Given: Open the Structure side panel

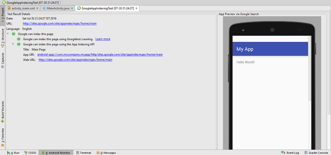Looking at the screenshot, I should pos(3,38).
